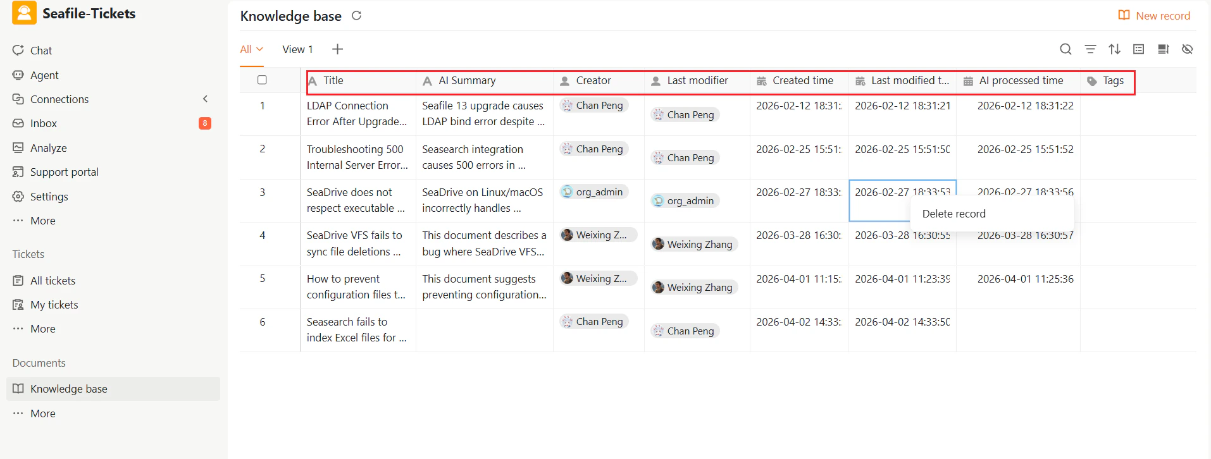
Task: Click the AI Summary column header
Action: click(485, 81)
